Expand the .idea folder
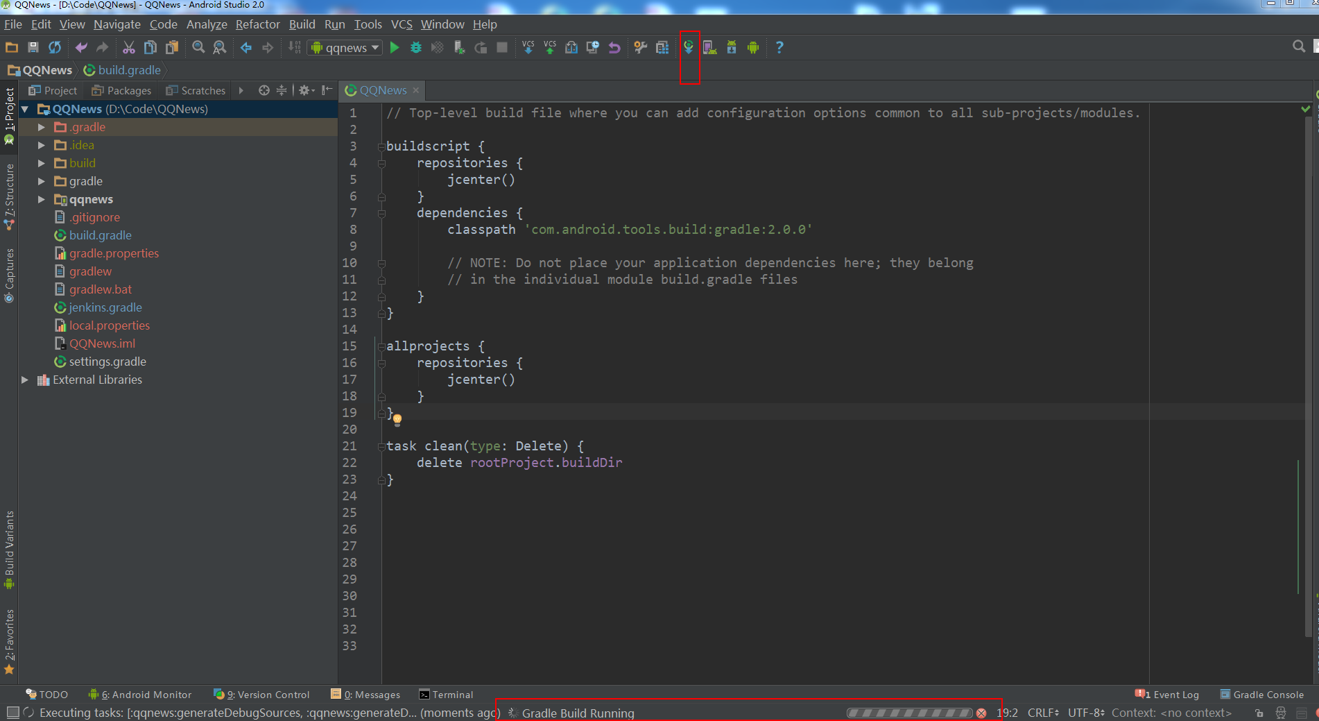Screen dimensions: 1319x721 (x=42, y=145)
